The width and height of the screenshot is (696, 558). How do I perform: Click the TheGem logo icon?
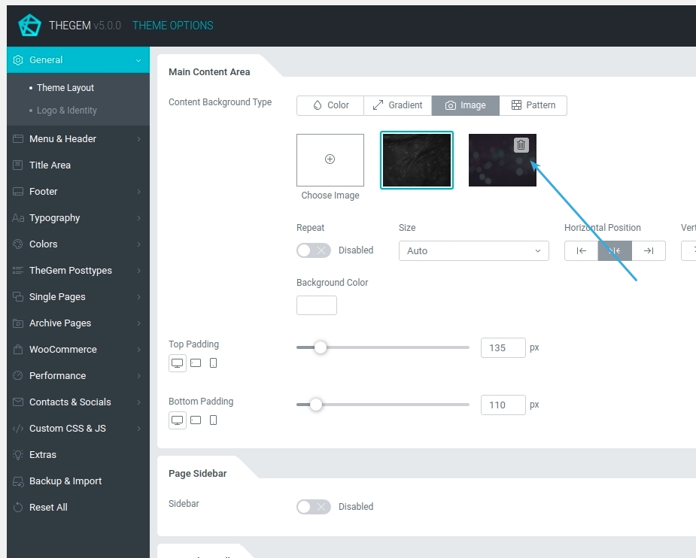pyautogui.click(x=29, y=26)
